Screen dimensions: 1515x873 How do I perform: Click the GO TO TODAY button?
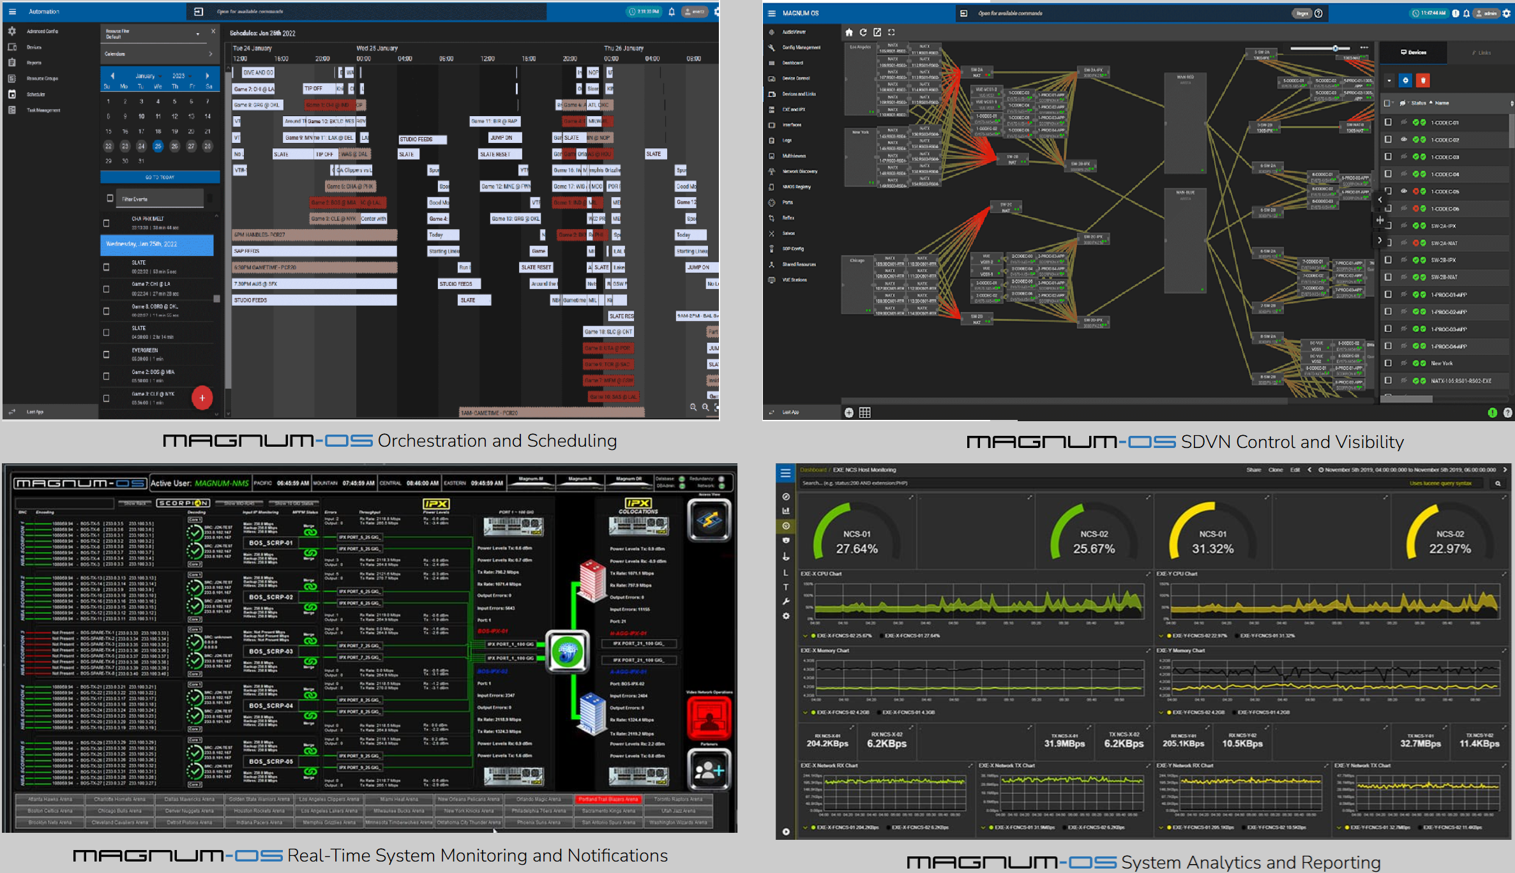tap(160, 177)
